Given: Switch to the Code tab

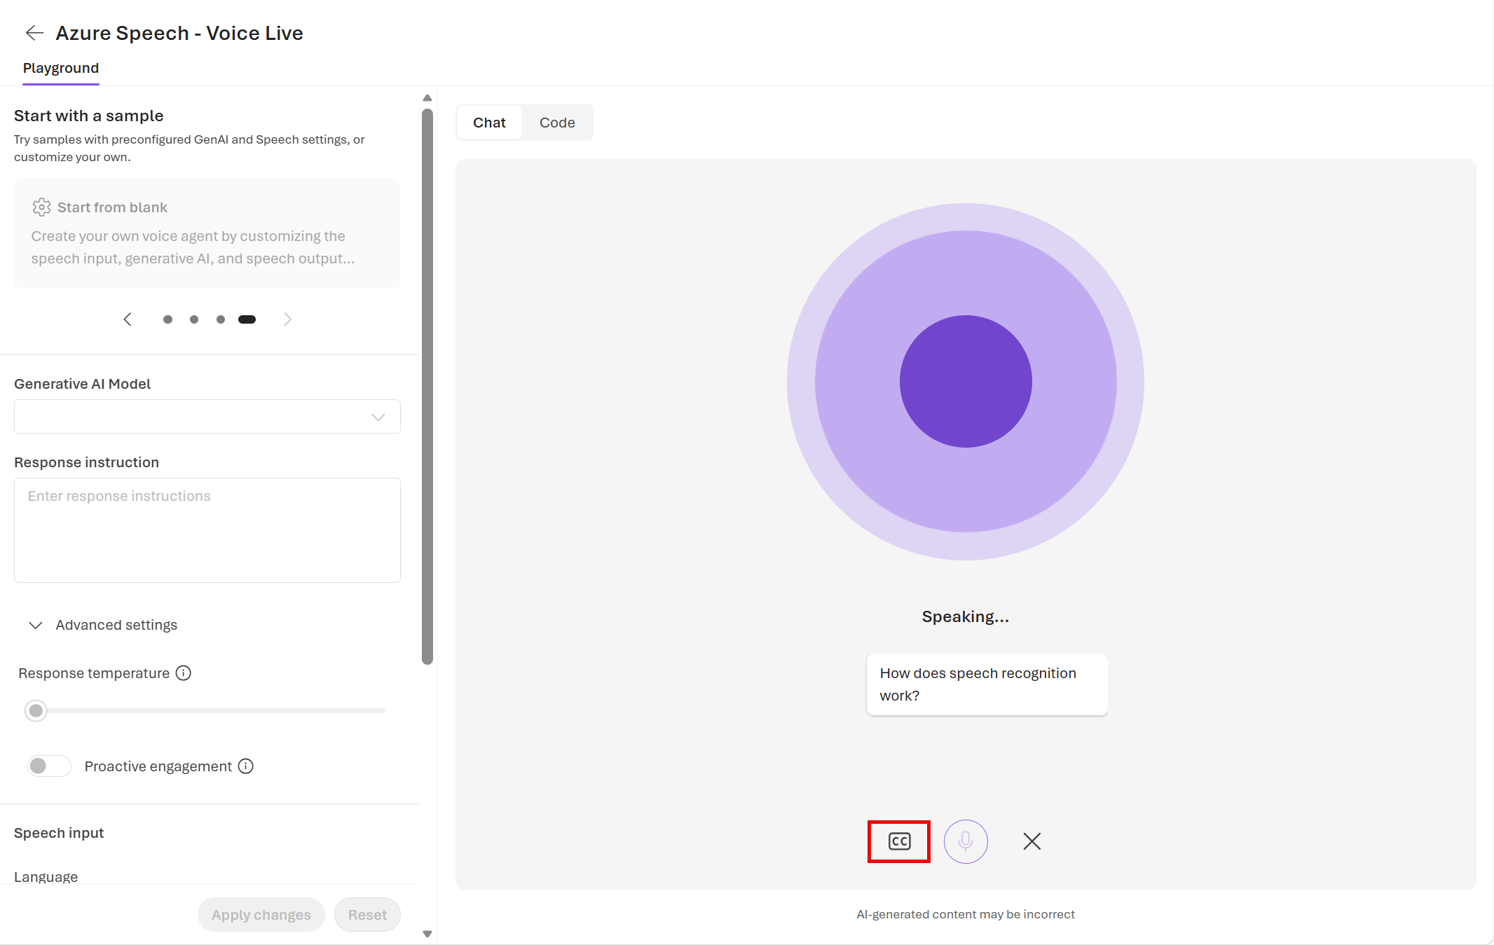Looking at the screenshot, I should coord(557,123).
